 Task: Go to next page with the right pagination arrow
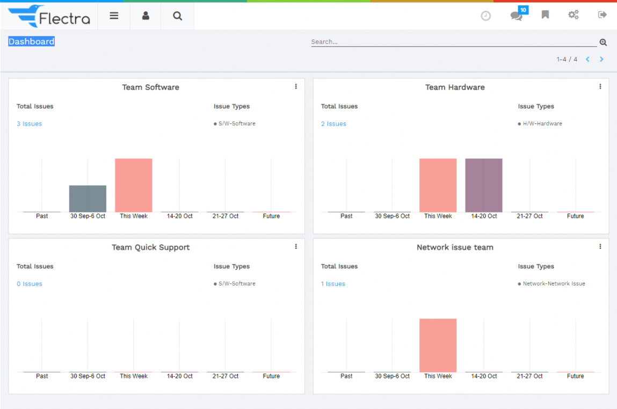(601, 59)
